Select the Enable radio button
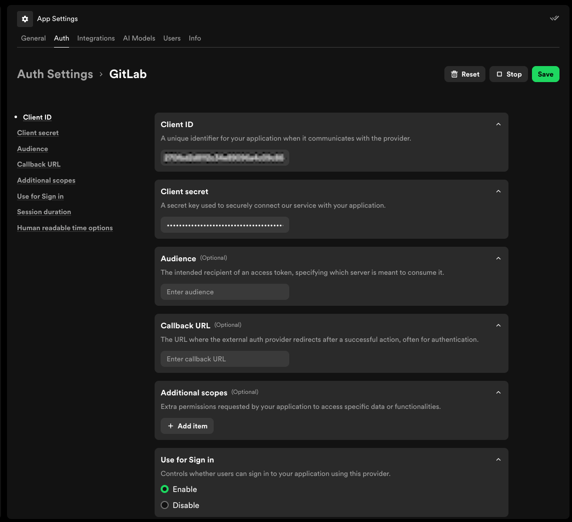Screen dimensions: 572x522 [165, 489]
